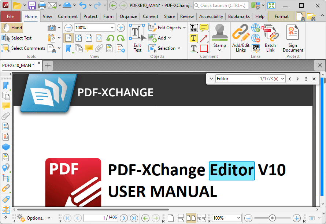Viewport: 326px width, 224px height.
Task: Click the horizontal scrollbar under the document
Action: click(x=93, y=209)
